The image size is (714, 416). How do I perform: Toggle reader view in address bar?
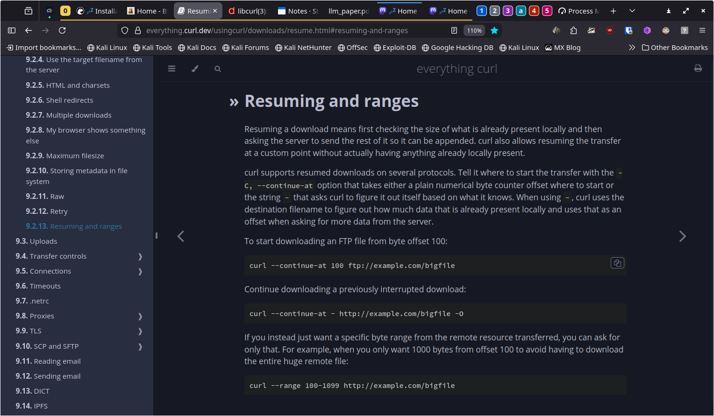click(454, 30)
